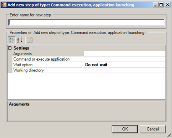Click the Arguments value cell

[x=125, y=54]
